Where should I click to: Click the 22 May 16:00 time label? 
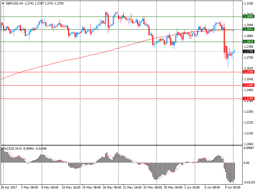[x=132, y=187]
